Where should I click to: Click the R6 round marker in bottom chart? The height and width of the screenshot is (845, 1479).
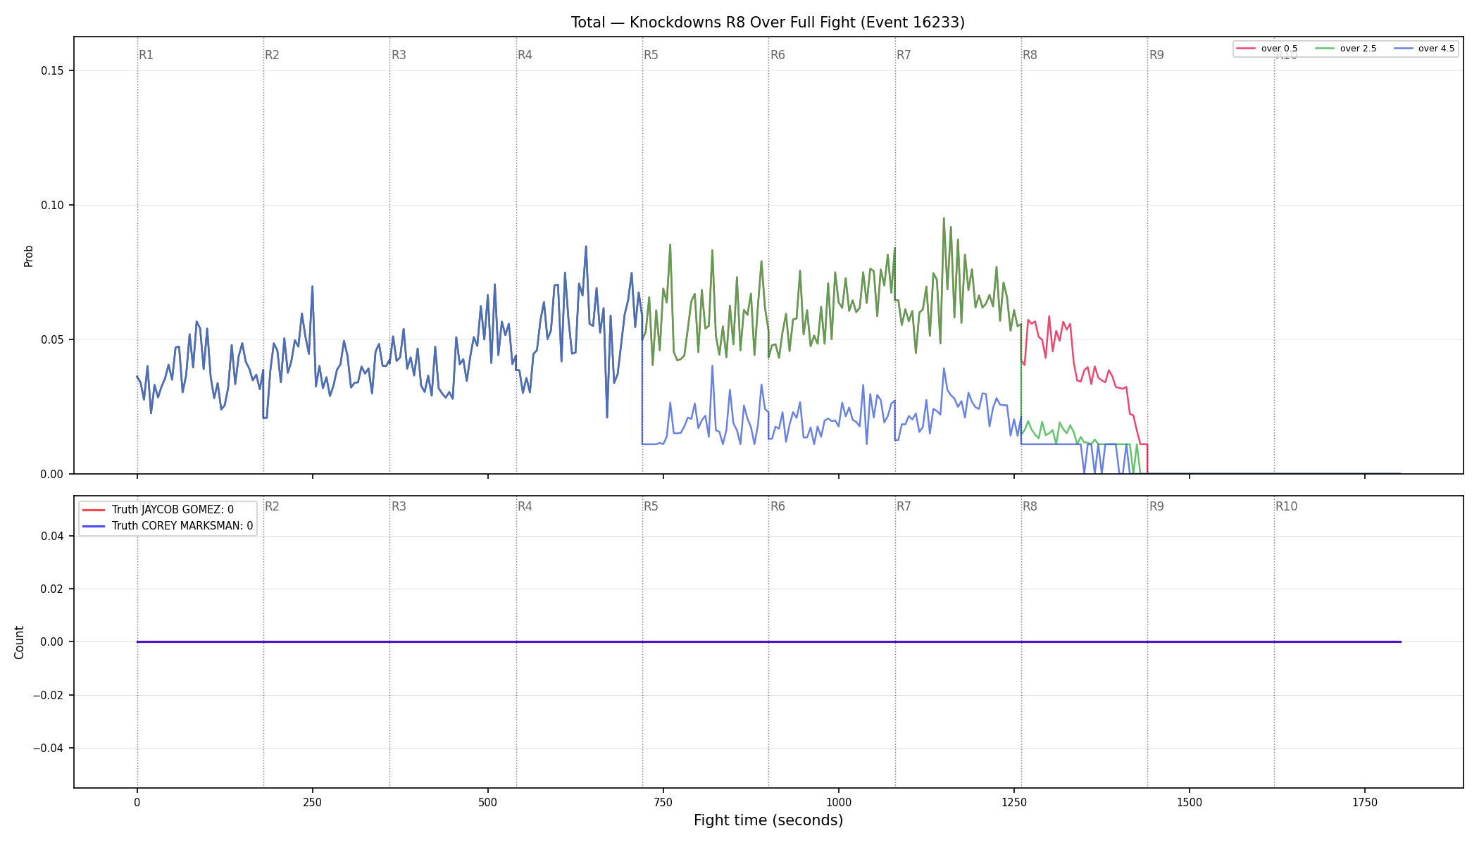click(778, 506)
